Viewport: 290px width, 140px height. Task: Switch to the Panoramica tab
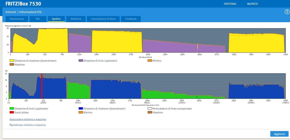click(17, 19)
